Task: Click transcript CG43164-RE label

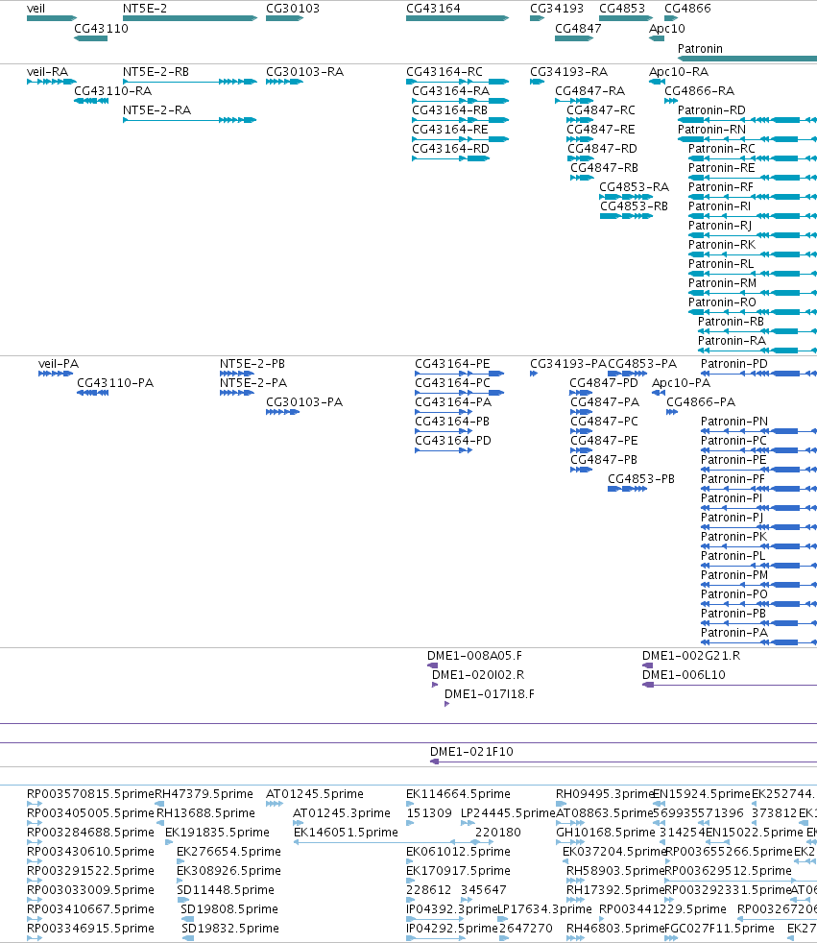Action: coord(449,130)
